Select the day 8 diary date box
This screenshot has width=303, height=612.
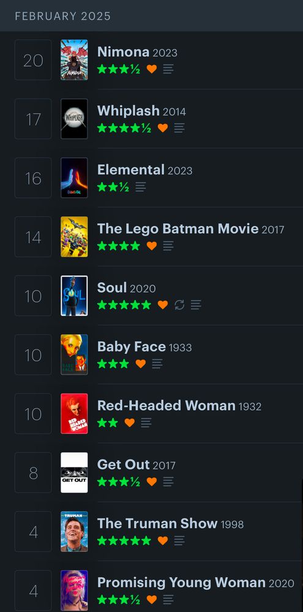[33, 472]
